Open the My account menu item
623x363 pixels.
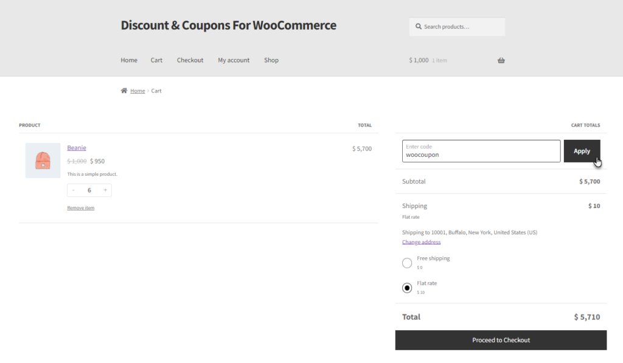[x=234, y=60]
